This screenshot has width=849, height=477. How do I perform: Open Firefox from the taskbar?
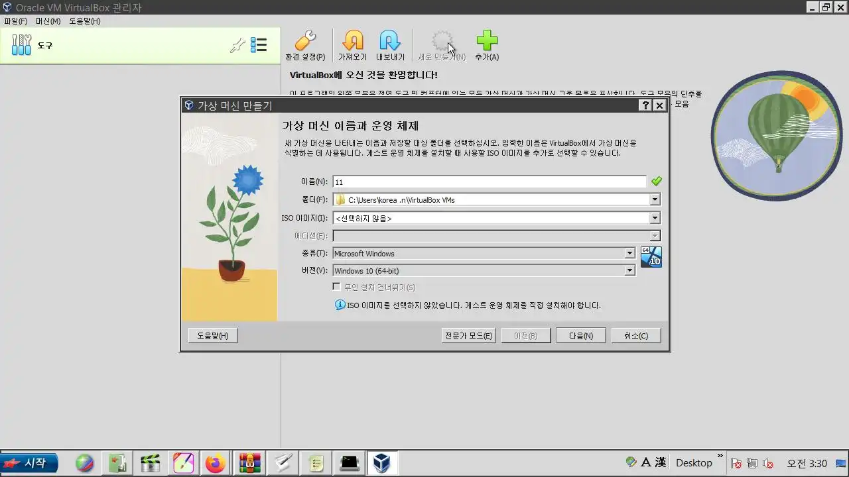coord(215,463)
